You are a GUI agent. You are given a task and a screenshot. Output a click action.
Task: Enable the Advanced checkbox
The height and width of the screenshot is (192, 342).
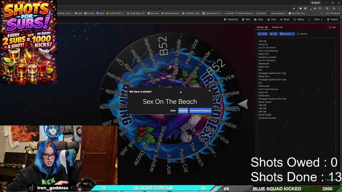tap(298, 34)
